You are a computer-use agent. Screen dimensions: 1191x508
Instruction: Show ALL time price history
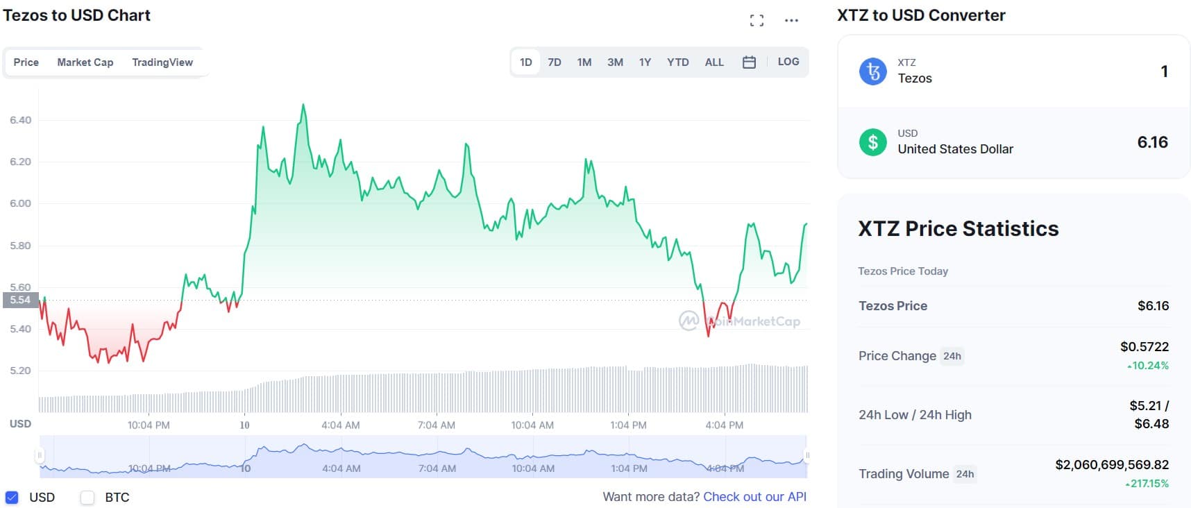[714, 62]
